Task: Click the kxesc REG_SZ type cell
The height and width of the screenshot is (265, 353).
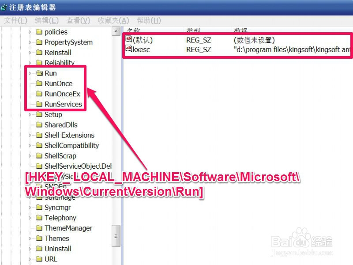Action: [199, 49]
